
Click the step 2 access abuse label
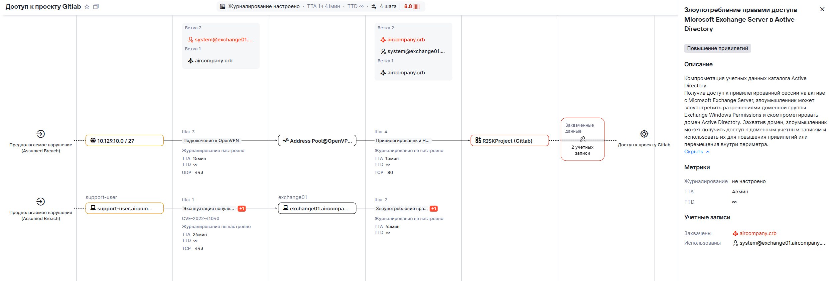pyautogui.click(x=402, y=209)
